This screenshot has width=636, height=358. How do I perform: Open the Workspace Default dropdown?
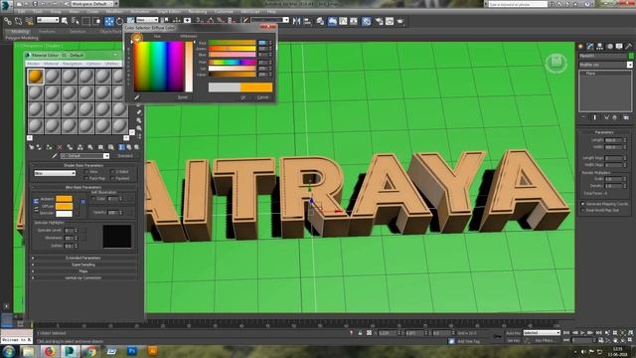click(x=93, y=4)
